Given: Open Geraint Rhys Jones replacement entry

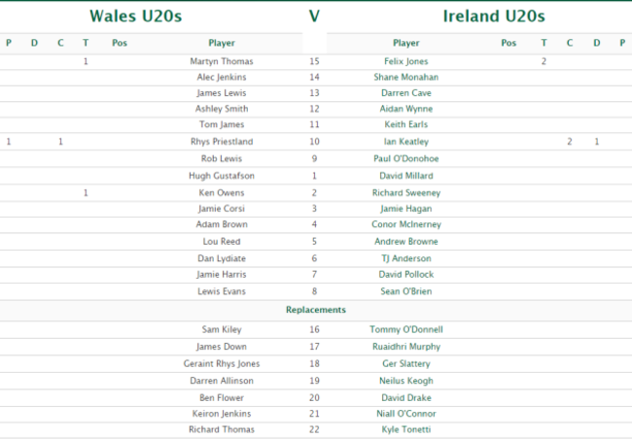Looking at the screenshot, I should point(222,363).
